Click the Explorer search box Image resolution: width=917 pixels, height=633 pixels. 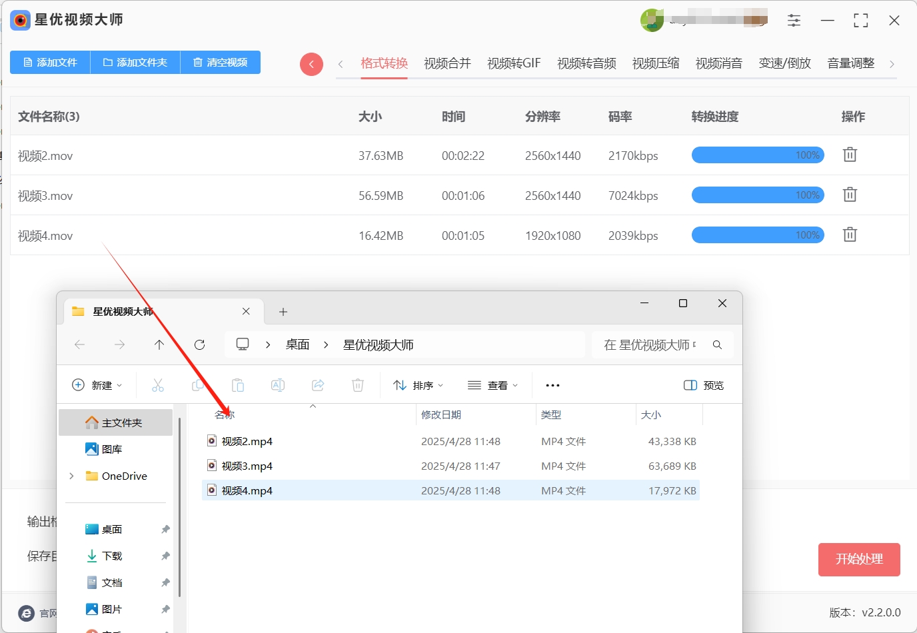(x=662, y=344)
